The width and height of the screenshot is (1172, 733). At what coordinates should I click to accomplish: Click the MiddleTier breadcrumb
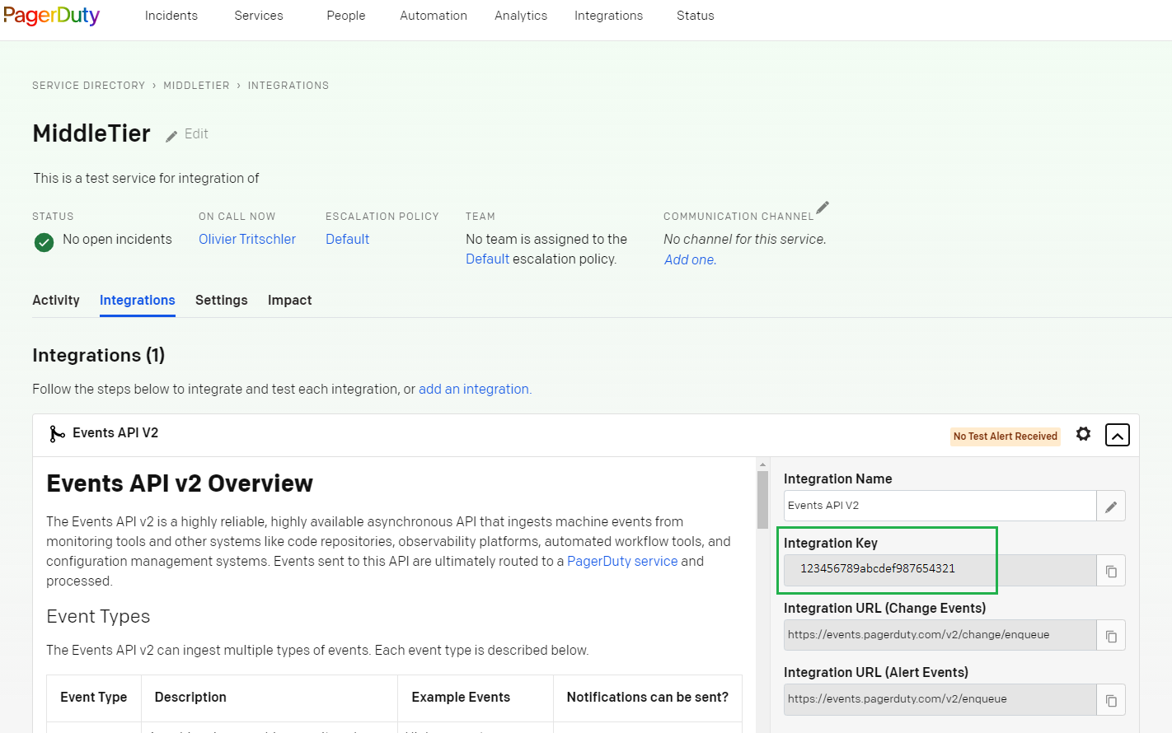196,86
